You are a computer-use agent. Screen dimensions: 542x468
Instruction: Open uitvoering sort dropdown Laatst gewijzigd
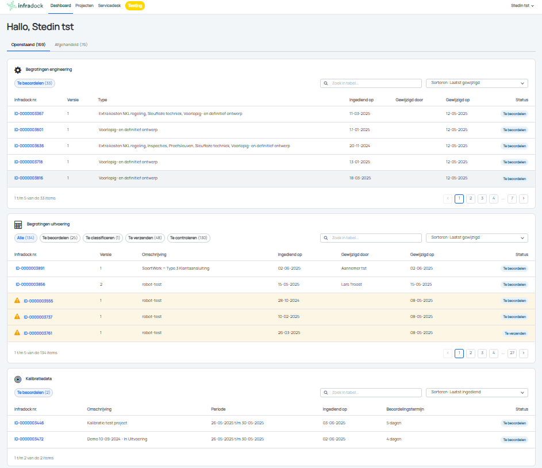pos(476,237)
